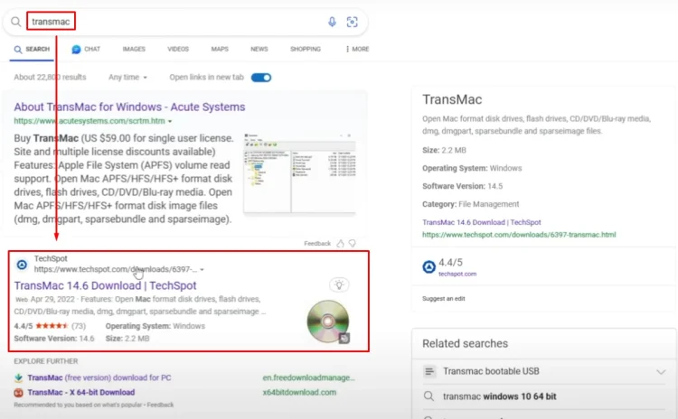
Task: Switch to the Videos tab
Action: [178, 49]
